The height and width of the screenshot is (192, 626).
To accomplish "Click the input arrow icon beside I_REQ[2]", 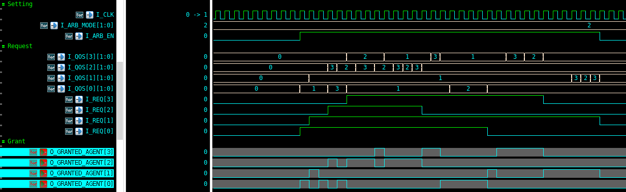I will click(79, 110).
